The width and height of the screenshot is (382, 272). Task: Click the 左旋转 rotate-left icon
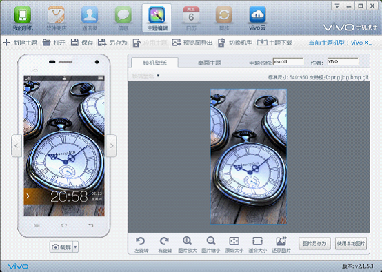click(x=141, y=244)
